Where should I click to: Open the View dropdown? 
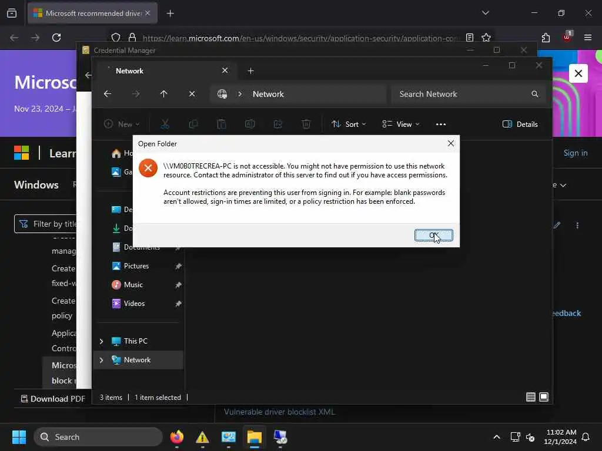[401, 124]
